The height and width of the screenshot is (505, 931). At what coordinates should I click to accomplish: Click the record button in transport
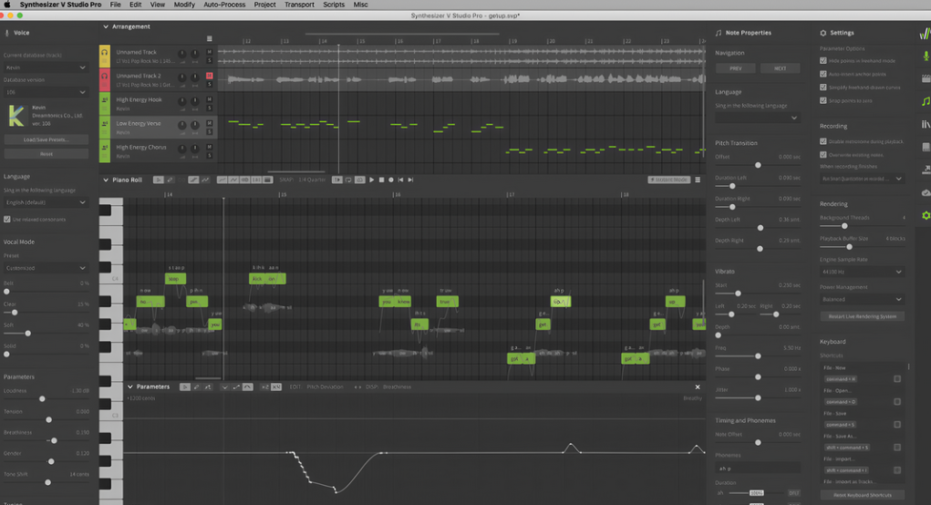tap(390, 180)
